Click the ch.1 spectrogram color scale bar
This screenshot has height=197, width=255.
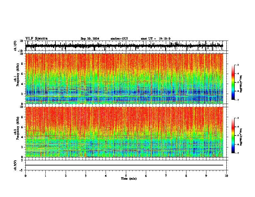click(233, 82)
